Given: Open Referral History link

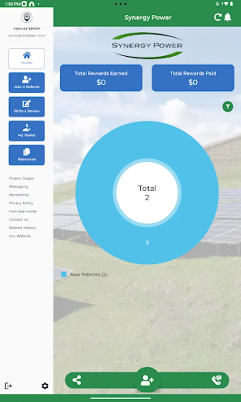Looking at the screenshot, I should (22, 228).
